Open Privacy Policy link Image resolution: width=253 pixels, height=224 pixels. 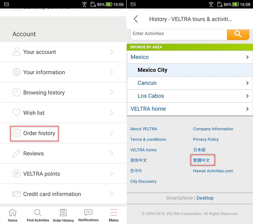(206, 139)
